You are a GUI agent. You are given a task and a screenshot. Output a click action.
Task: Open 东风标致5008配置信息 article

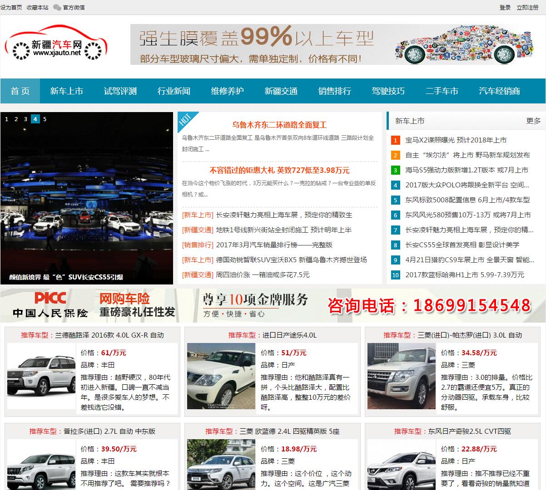467,200
